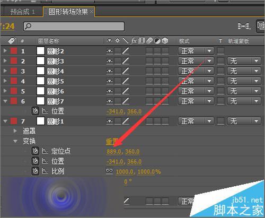Click the shy switch column header icon

coord(110,41)
